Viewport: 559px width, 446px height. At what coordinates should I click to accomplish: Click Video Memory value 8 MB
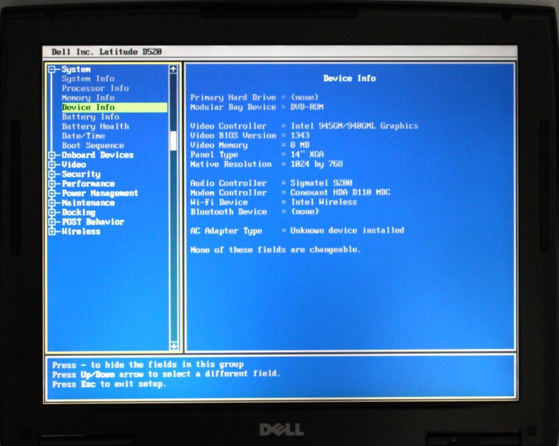point(300,145)
